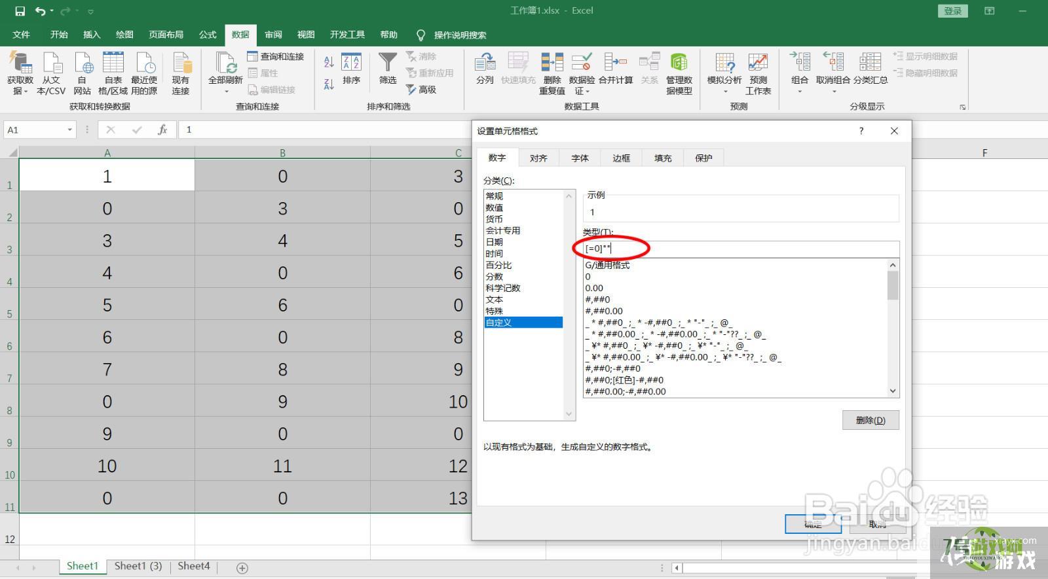
Task: Open the 文件 (File) menu
Action: (x=21, y=35)
